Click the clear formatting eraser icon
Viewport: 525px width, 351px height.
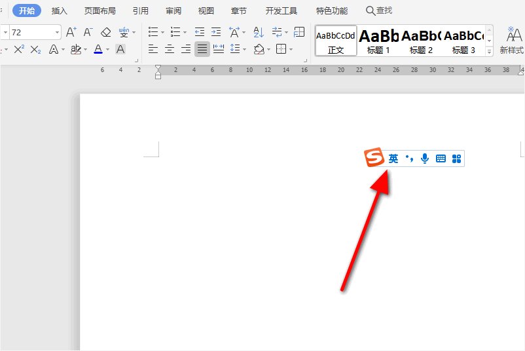click(106, 32)
